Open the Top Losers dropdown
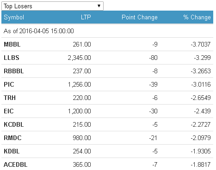 pos(52,6)
